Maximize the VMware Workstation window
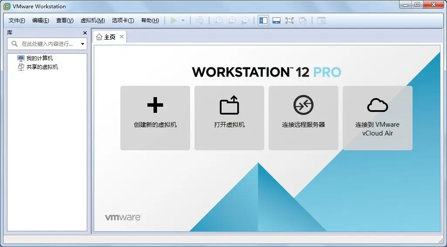This screenshot has height=247, width=447. [417, 4]
